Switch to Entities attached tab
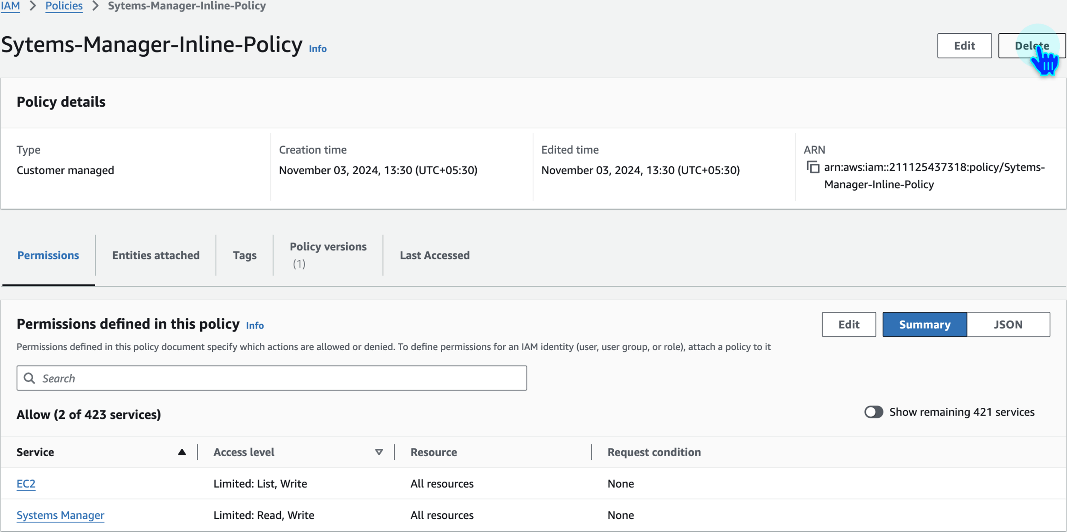The image size is (1067, 532). click(156, 255)
